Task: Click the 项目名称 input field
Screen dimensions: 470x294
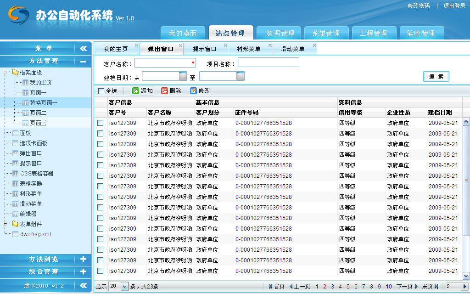Action: [x=268, y=62]
